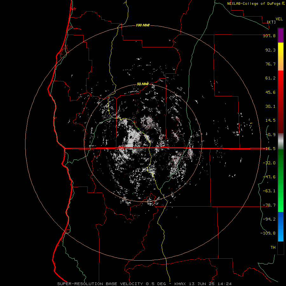Image resolution: width=286 pixels, height=286 pixels.
Task: Click the 100 NMI range ring label
Action: coord(143,25)
